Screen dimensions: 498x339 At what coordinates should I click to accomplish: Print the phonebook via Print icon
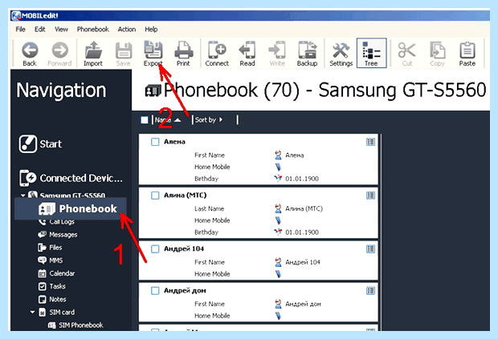point(183,54)
